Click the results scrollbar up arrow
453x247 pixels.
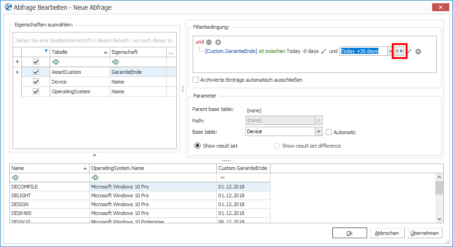tap(440, 177)
